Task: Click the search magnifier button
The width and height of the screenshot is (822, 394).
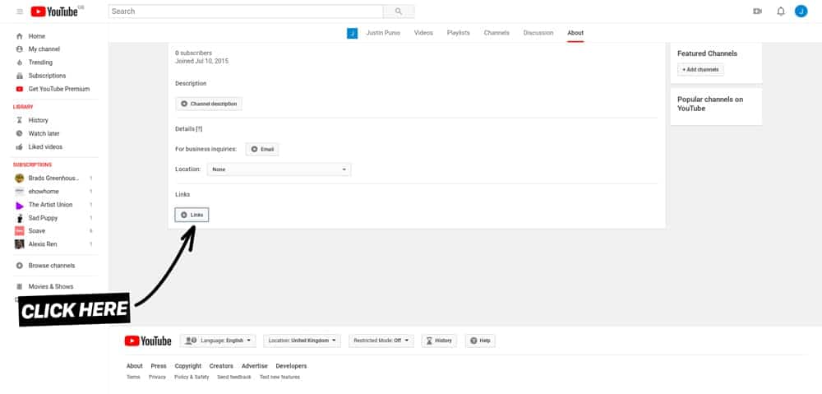Action: point(399,12)
